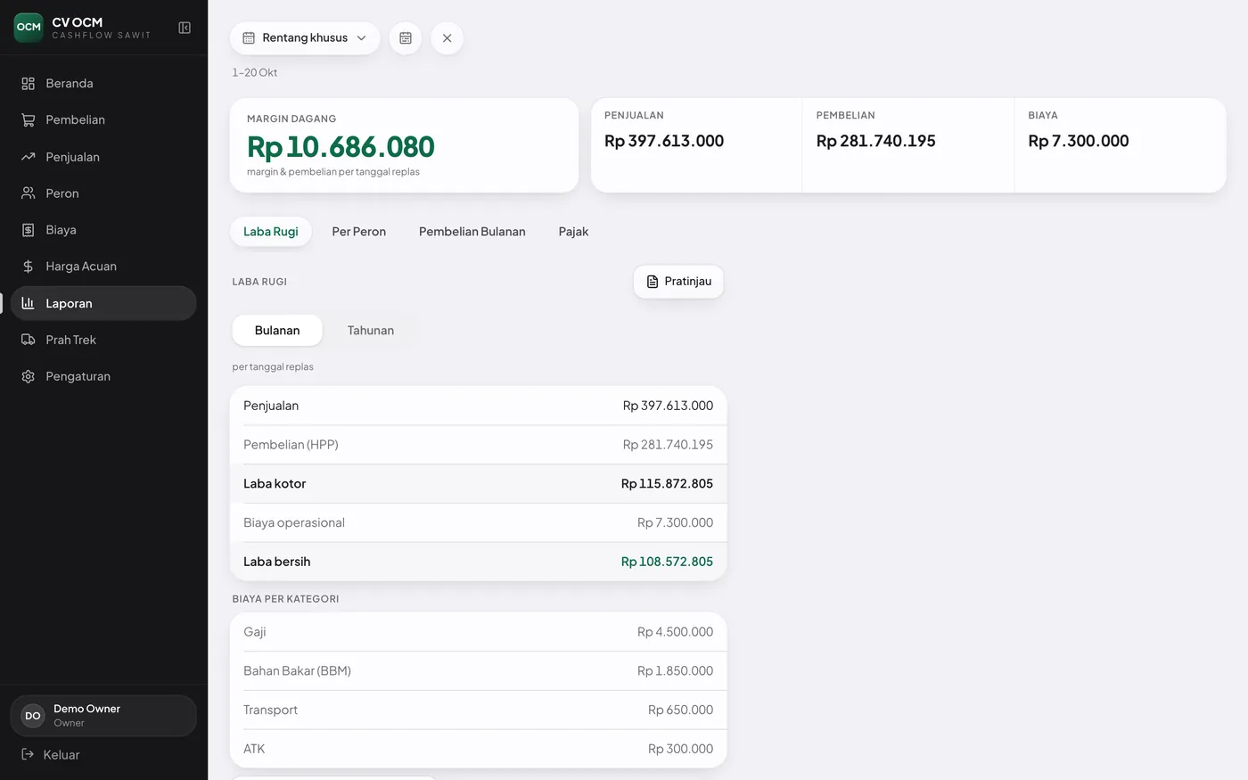The image size is (1248, 780).
Task: Select the Bulanan toggle
Action: pos(277,330)
